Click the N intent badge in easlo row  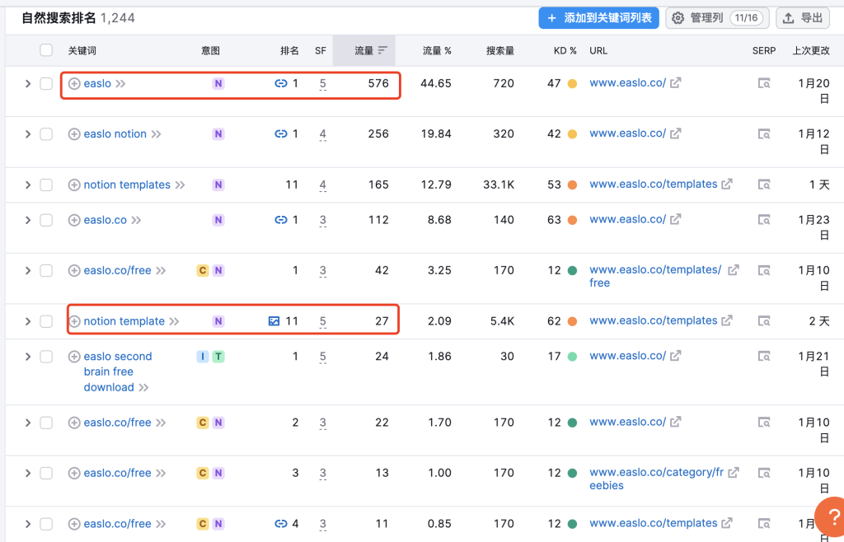(x=218, y=83)
